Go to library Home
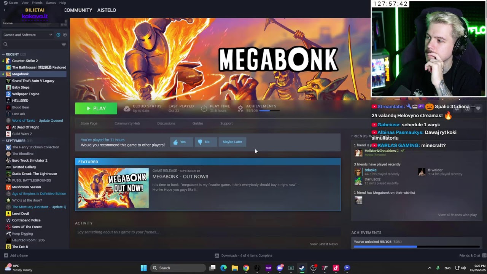 click(8, 23)
